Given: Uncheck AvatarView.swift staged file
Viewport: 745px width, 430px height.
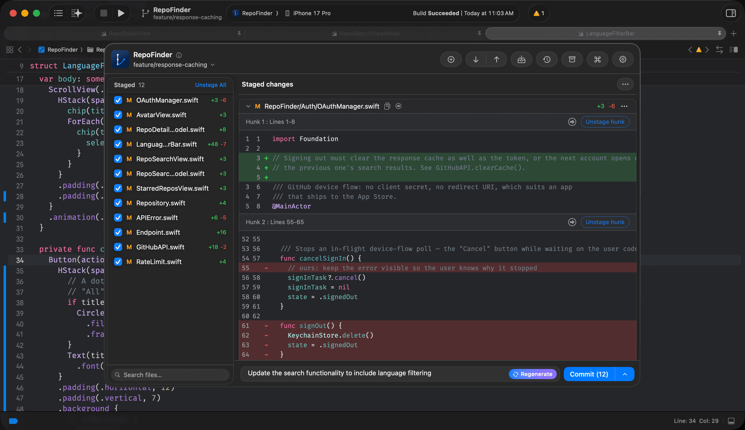Looking at the screenshot, I should [118, 115].
